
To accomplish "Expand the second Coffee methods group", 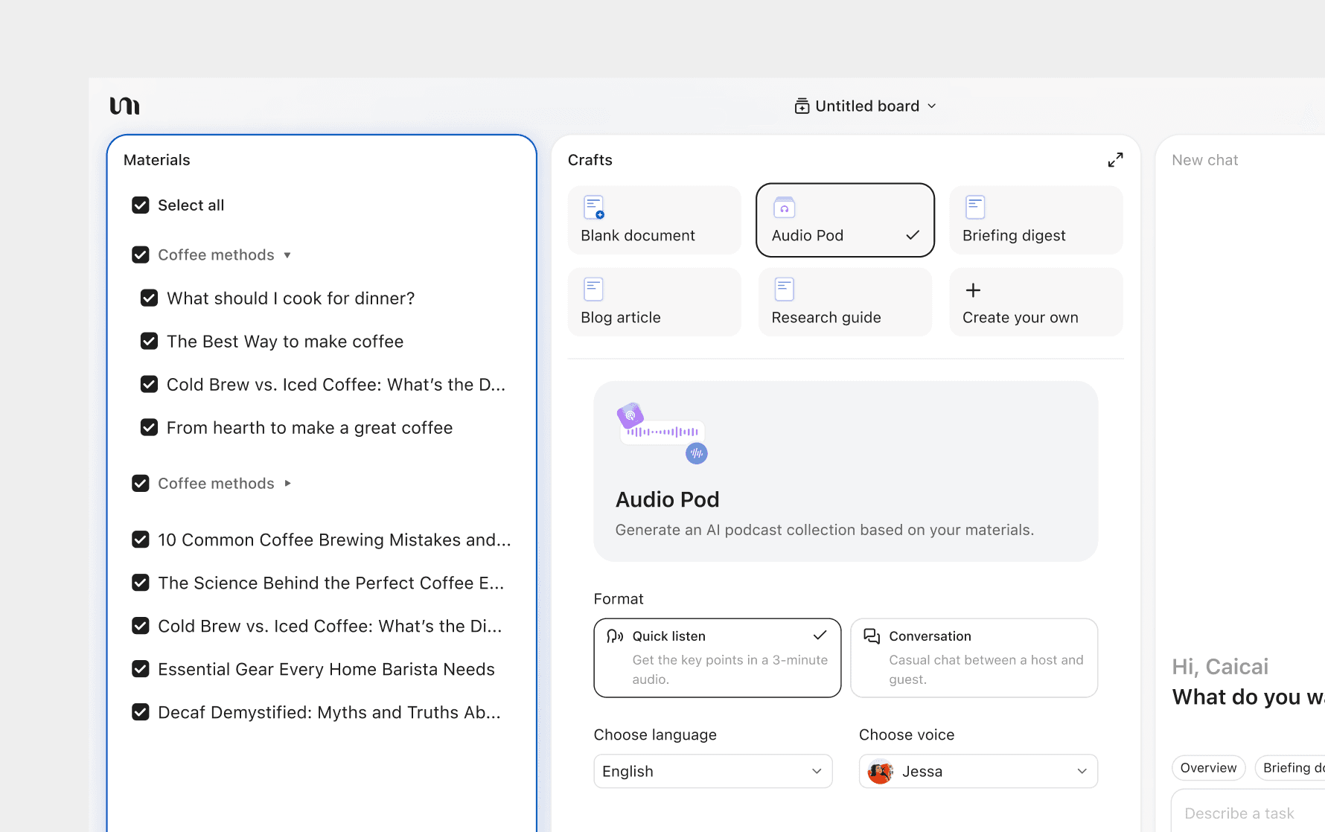I will point(287,484).
